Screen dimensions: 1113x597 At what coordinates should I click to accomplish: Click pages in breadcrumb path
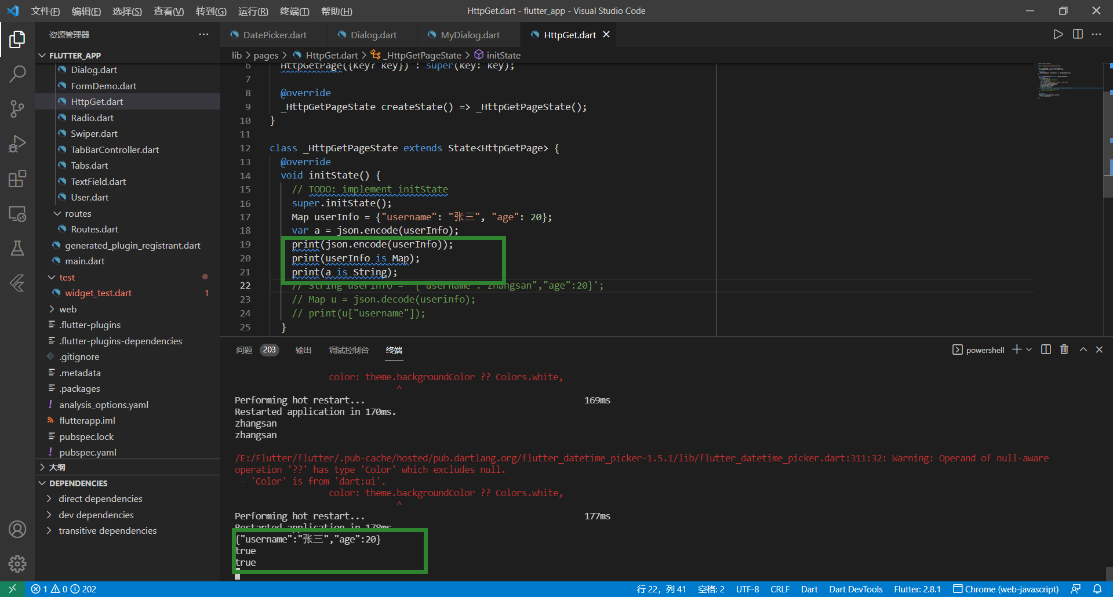[265, 55]
